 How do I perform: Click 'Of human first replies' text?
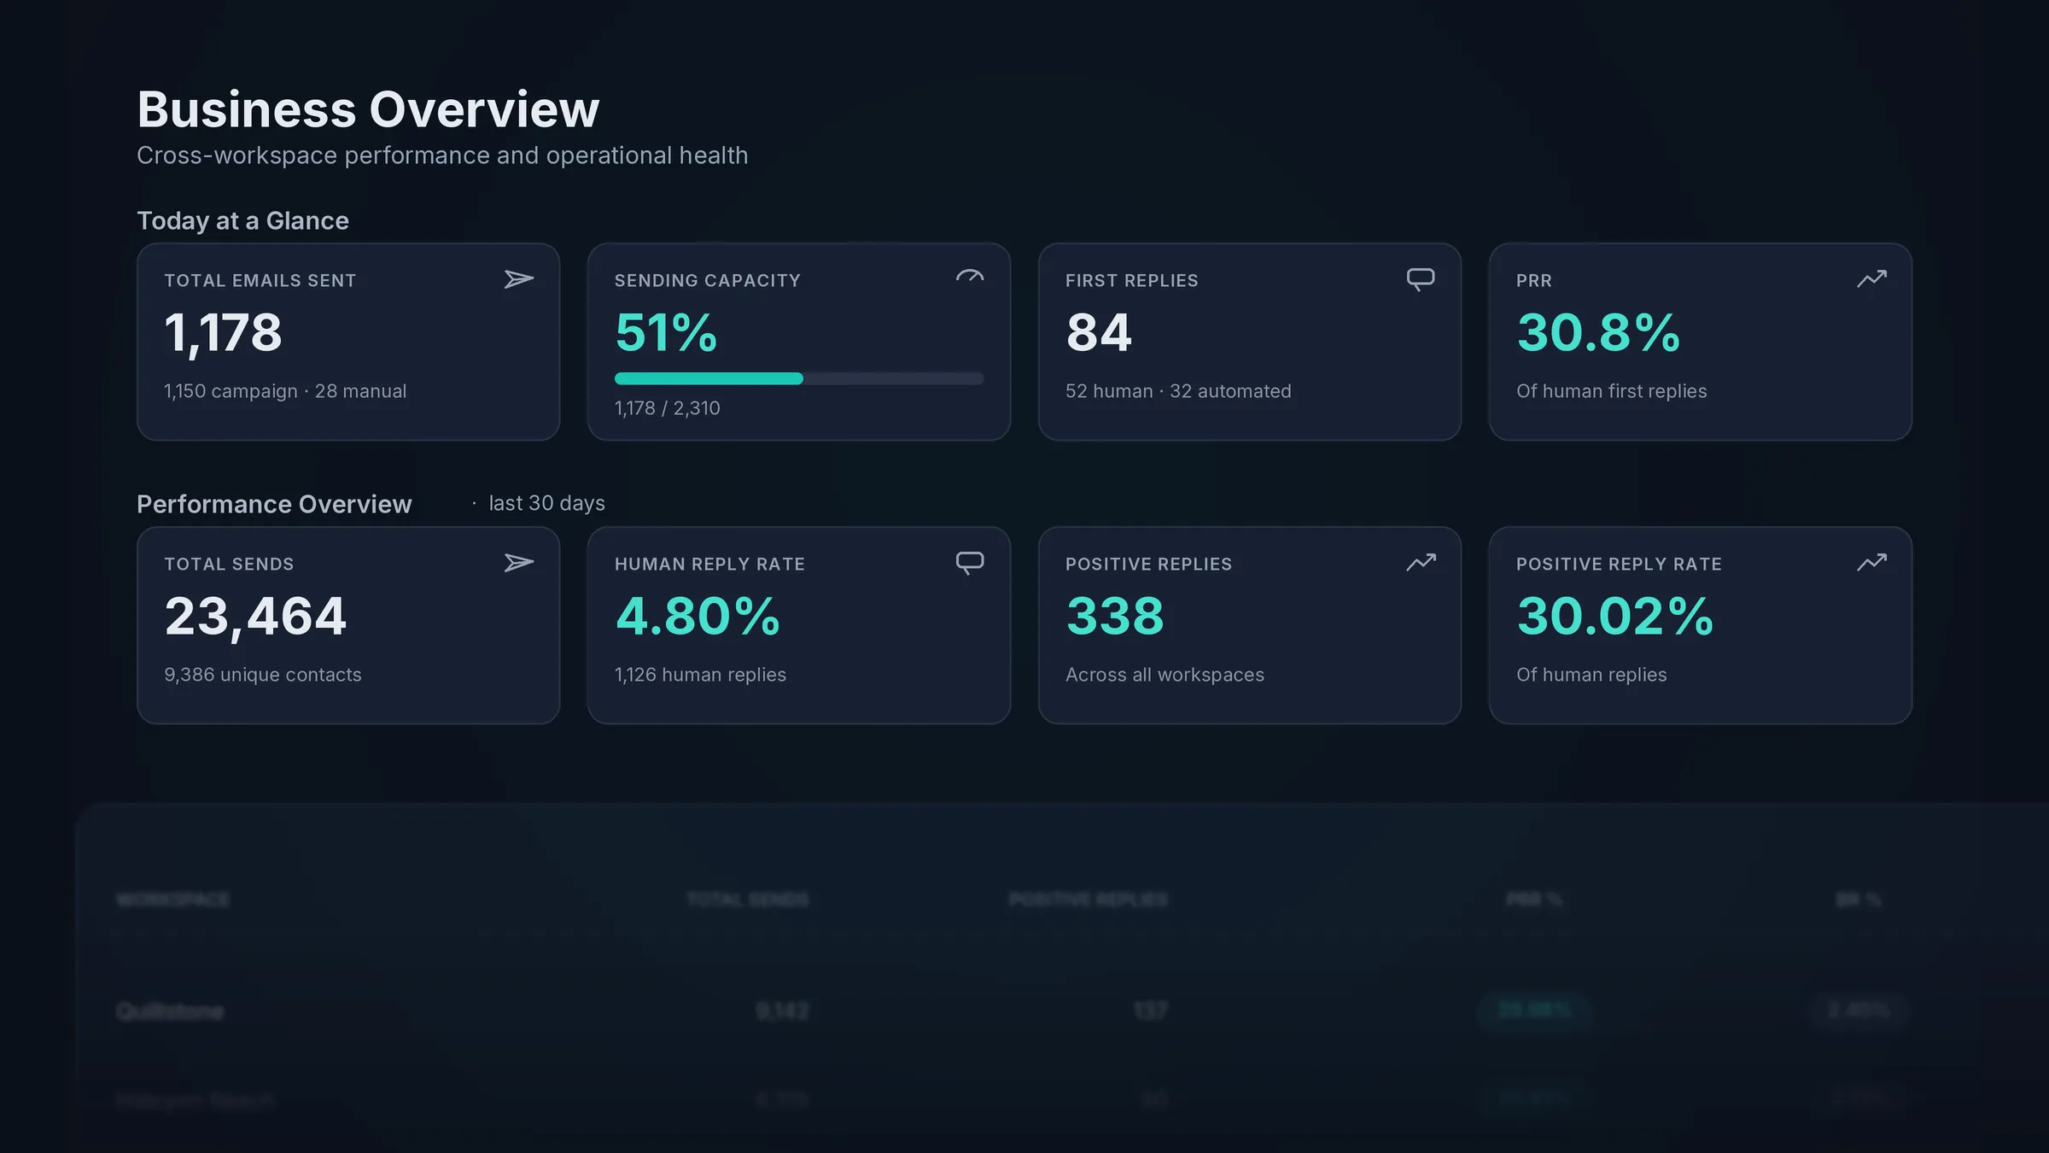[x=1612, y=391]
